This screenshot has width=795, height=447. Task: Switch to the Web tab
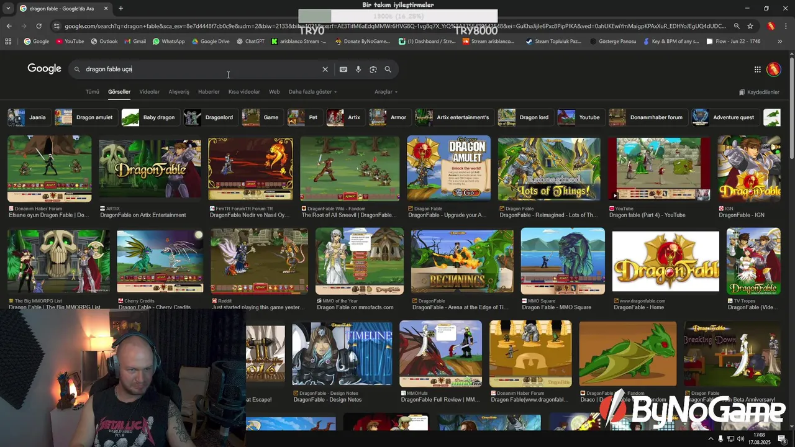tap(275, 92)
